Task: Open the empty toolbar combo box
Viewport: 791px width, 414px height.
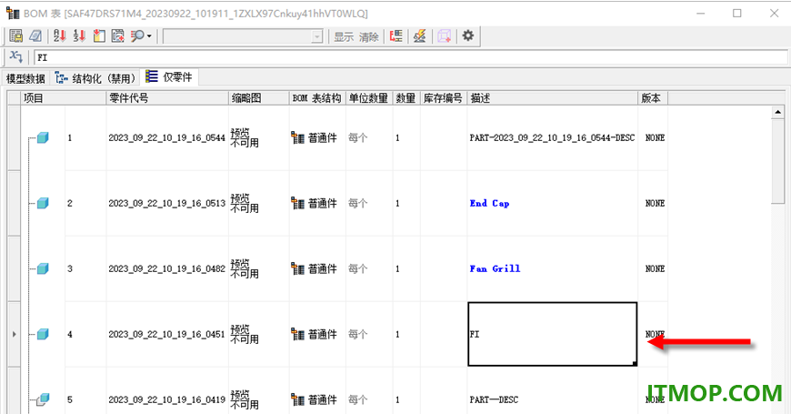Action: pyautogui.click(x=243, y=36)
